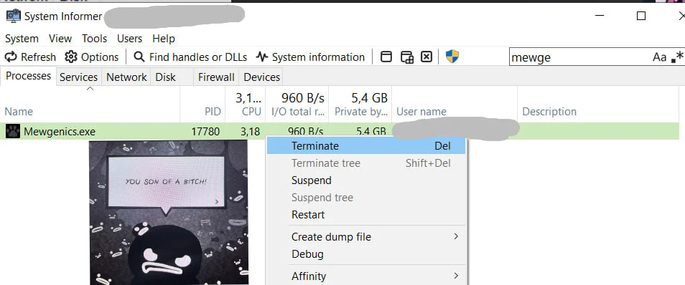Screen dimensions: 685x285
Task: Switch to the Services tab
Action: 79,77
